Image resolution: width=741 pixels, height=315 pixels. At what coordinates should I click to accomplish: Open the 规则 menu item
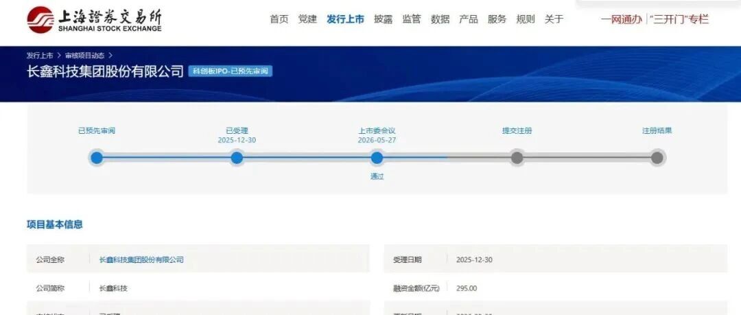click(526, 19)
